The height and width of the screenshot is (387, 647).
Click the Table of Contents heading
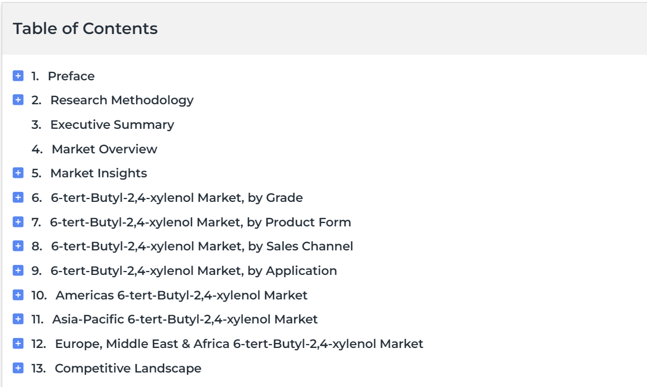tap(85, 28)
